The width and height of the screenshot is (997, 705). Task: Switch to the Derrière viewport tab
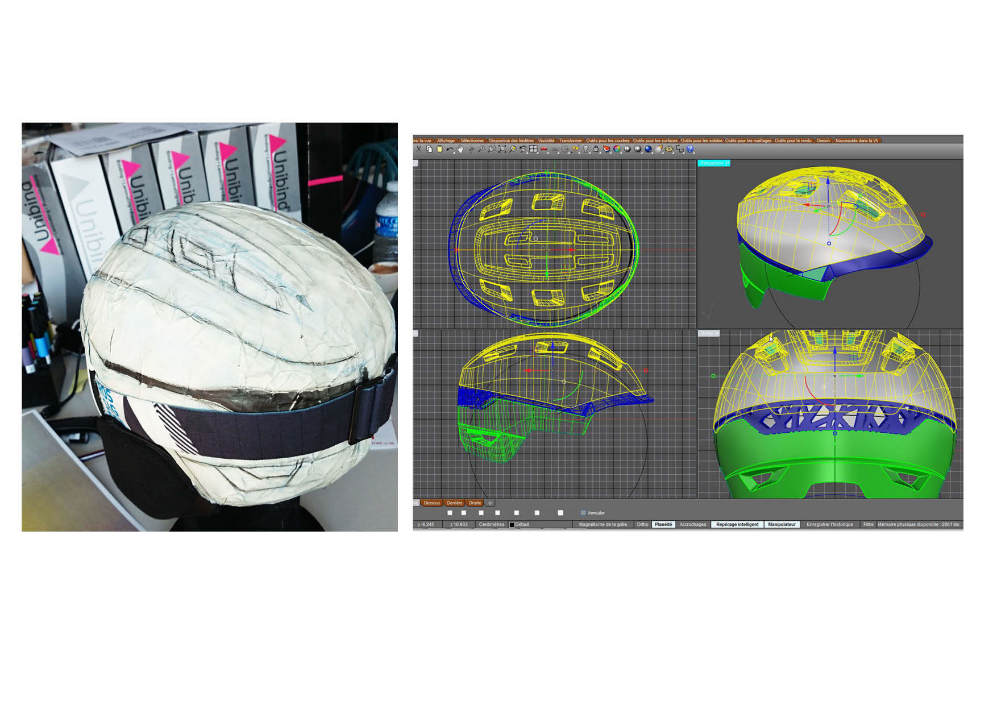pos(455,503)
